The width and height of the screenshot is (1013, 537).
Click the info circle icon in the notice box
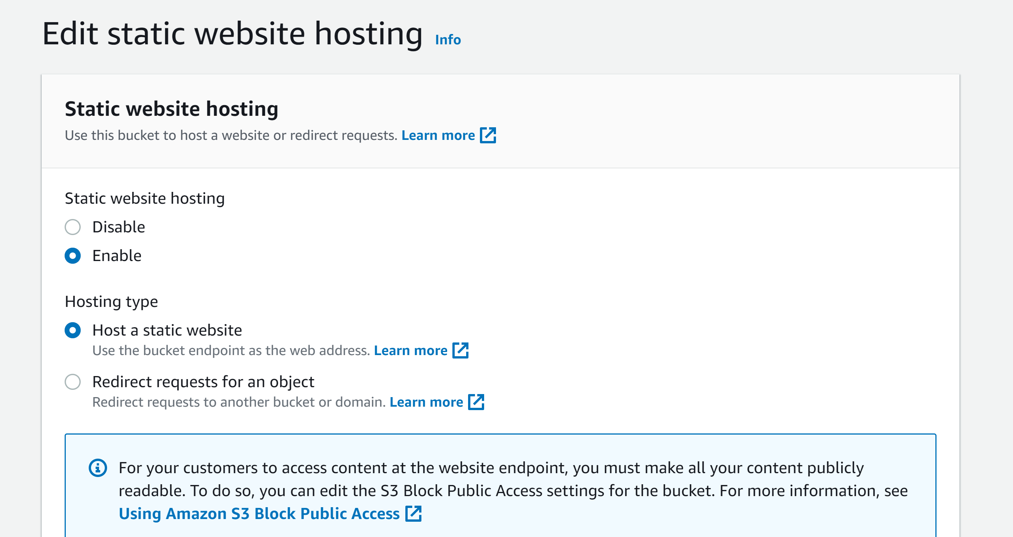point(98,468)
